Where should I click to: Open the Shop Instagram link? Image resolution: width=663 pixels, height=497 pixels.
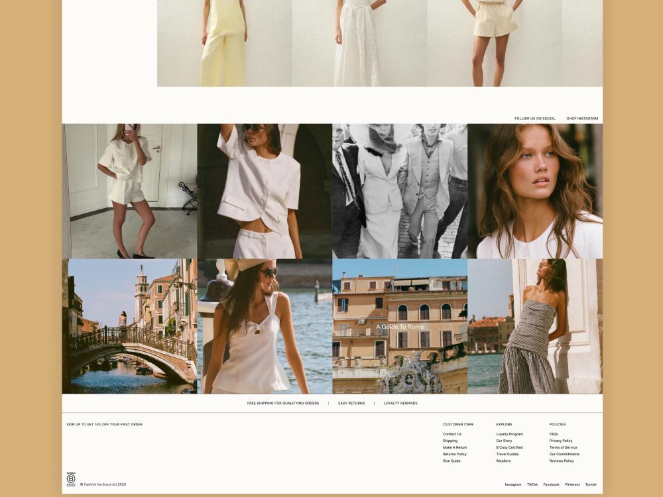[582, 119]
